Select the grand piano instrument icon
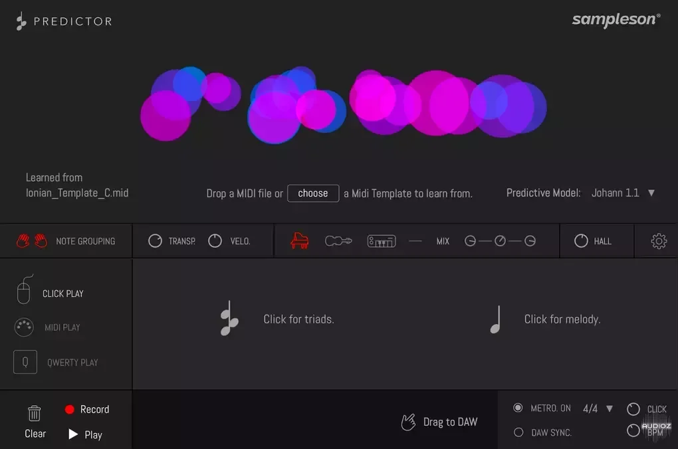This screenshot has height=449, width=678. coord(300,240)
